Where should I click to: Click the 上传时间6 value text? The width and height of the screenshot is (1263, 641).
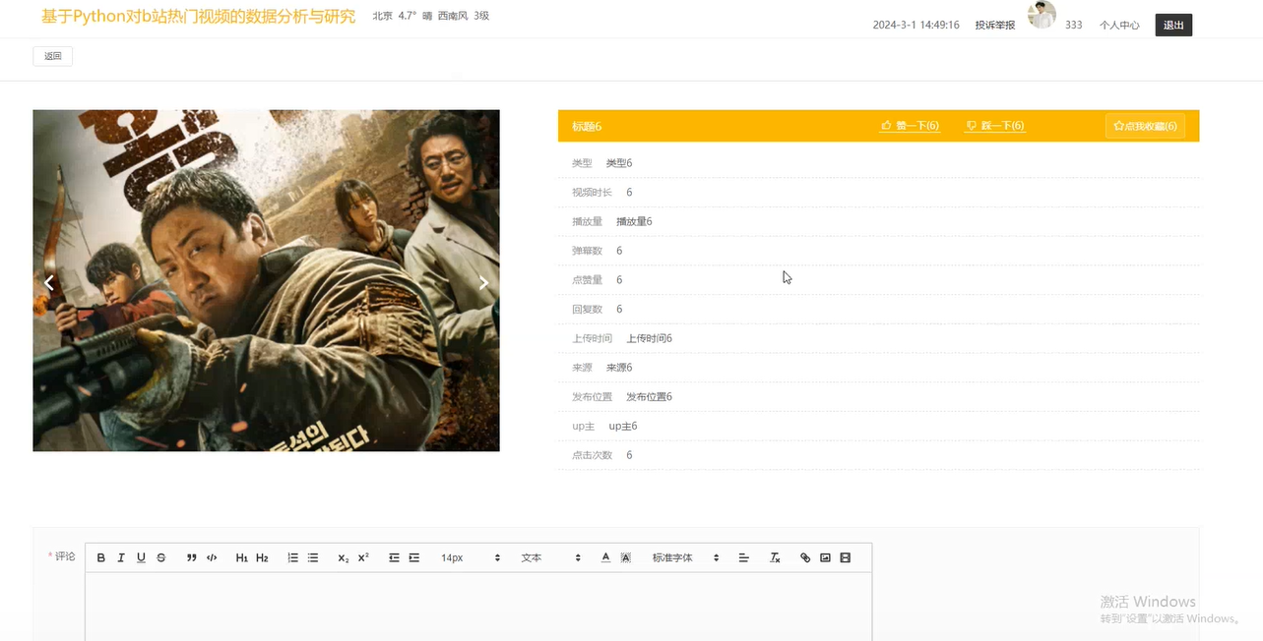650,338
